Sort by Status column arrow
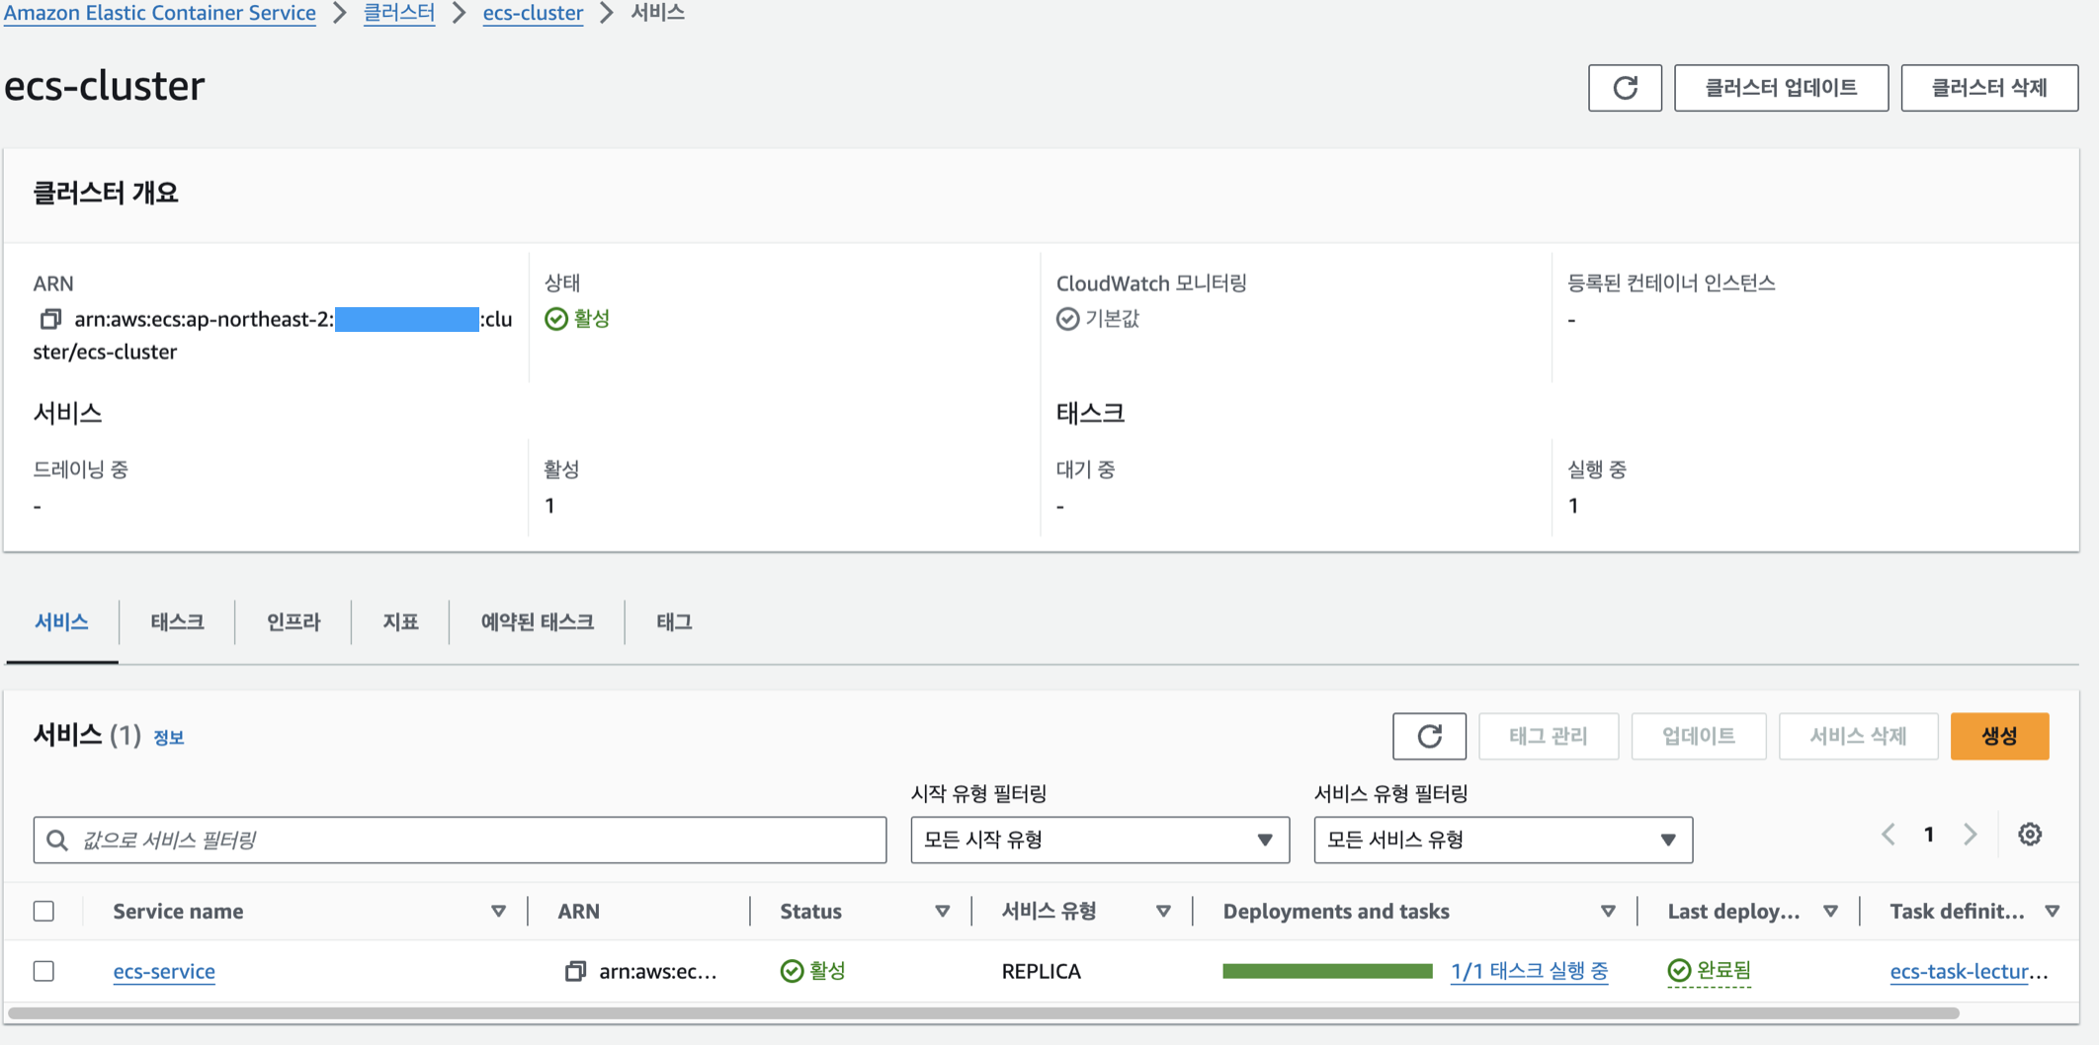The width and height of the screenshot is (2099, 1045). coord(942,911)
